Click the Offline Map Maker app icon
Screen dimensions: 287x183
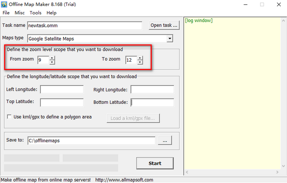[x=4, y=4]
